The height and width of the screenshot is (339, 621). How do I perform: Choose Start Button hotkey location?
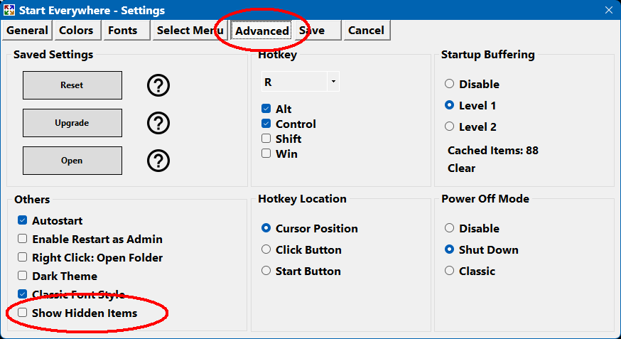click(x=266, y=271)
